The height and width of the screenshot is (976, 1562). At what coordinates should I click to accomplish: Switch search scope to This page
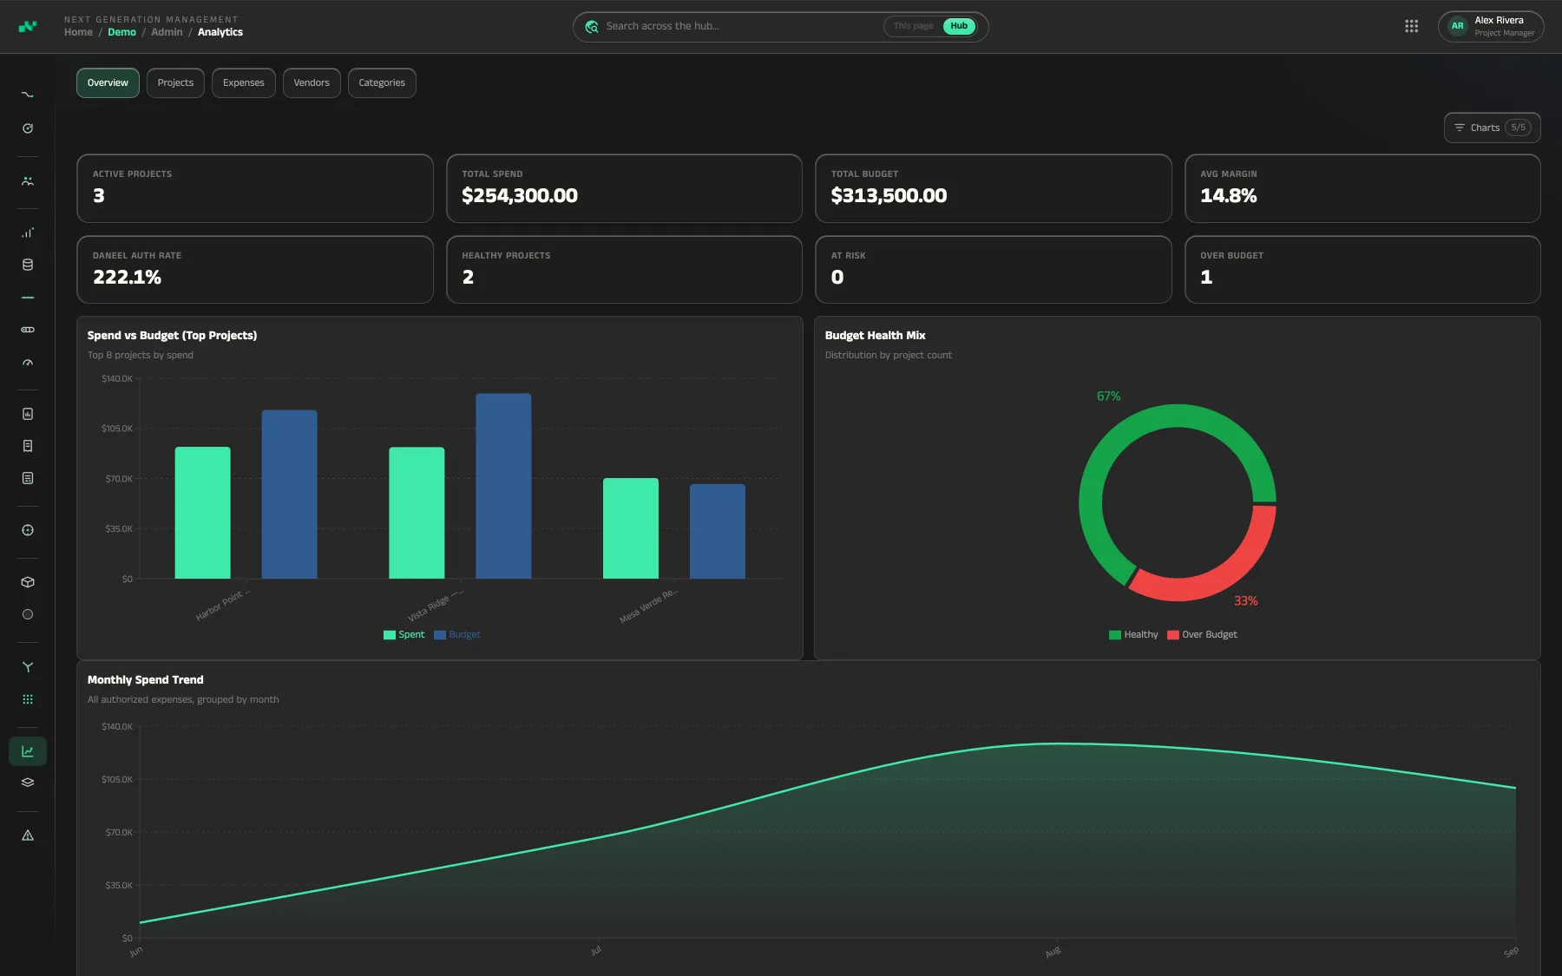point(914,26)
